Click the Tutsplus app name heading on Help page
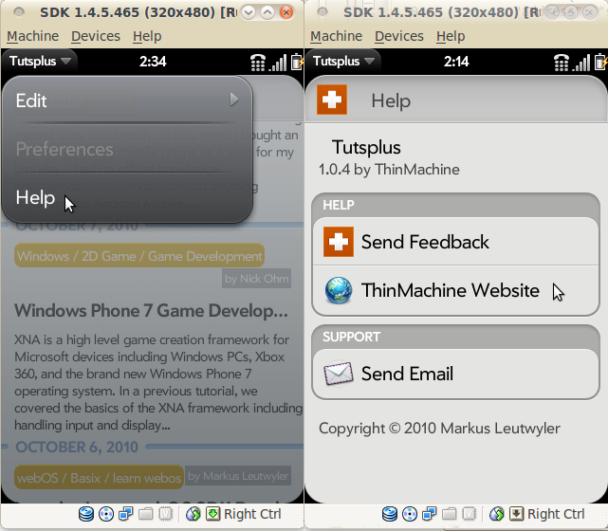The height and width of the screenshot is (531, 608). point(366,147)
